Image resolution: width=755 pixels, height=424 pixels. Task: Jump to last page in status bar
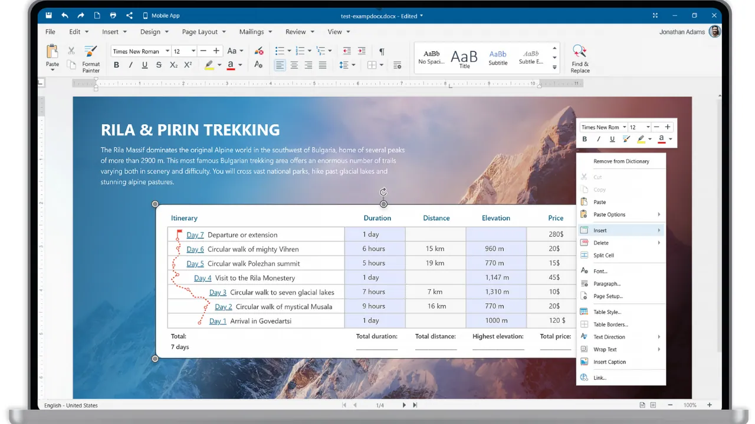415,405
